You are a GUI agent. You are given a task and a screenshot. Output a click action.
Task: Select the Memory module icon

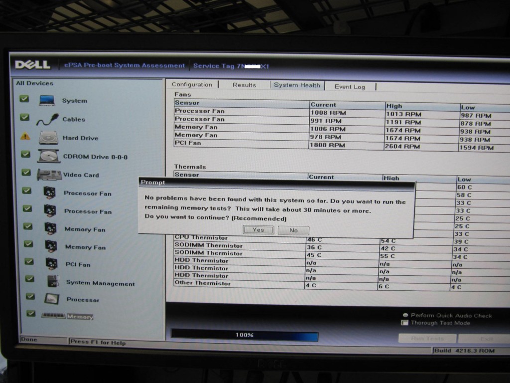53,316
